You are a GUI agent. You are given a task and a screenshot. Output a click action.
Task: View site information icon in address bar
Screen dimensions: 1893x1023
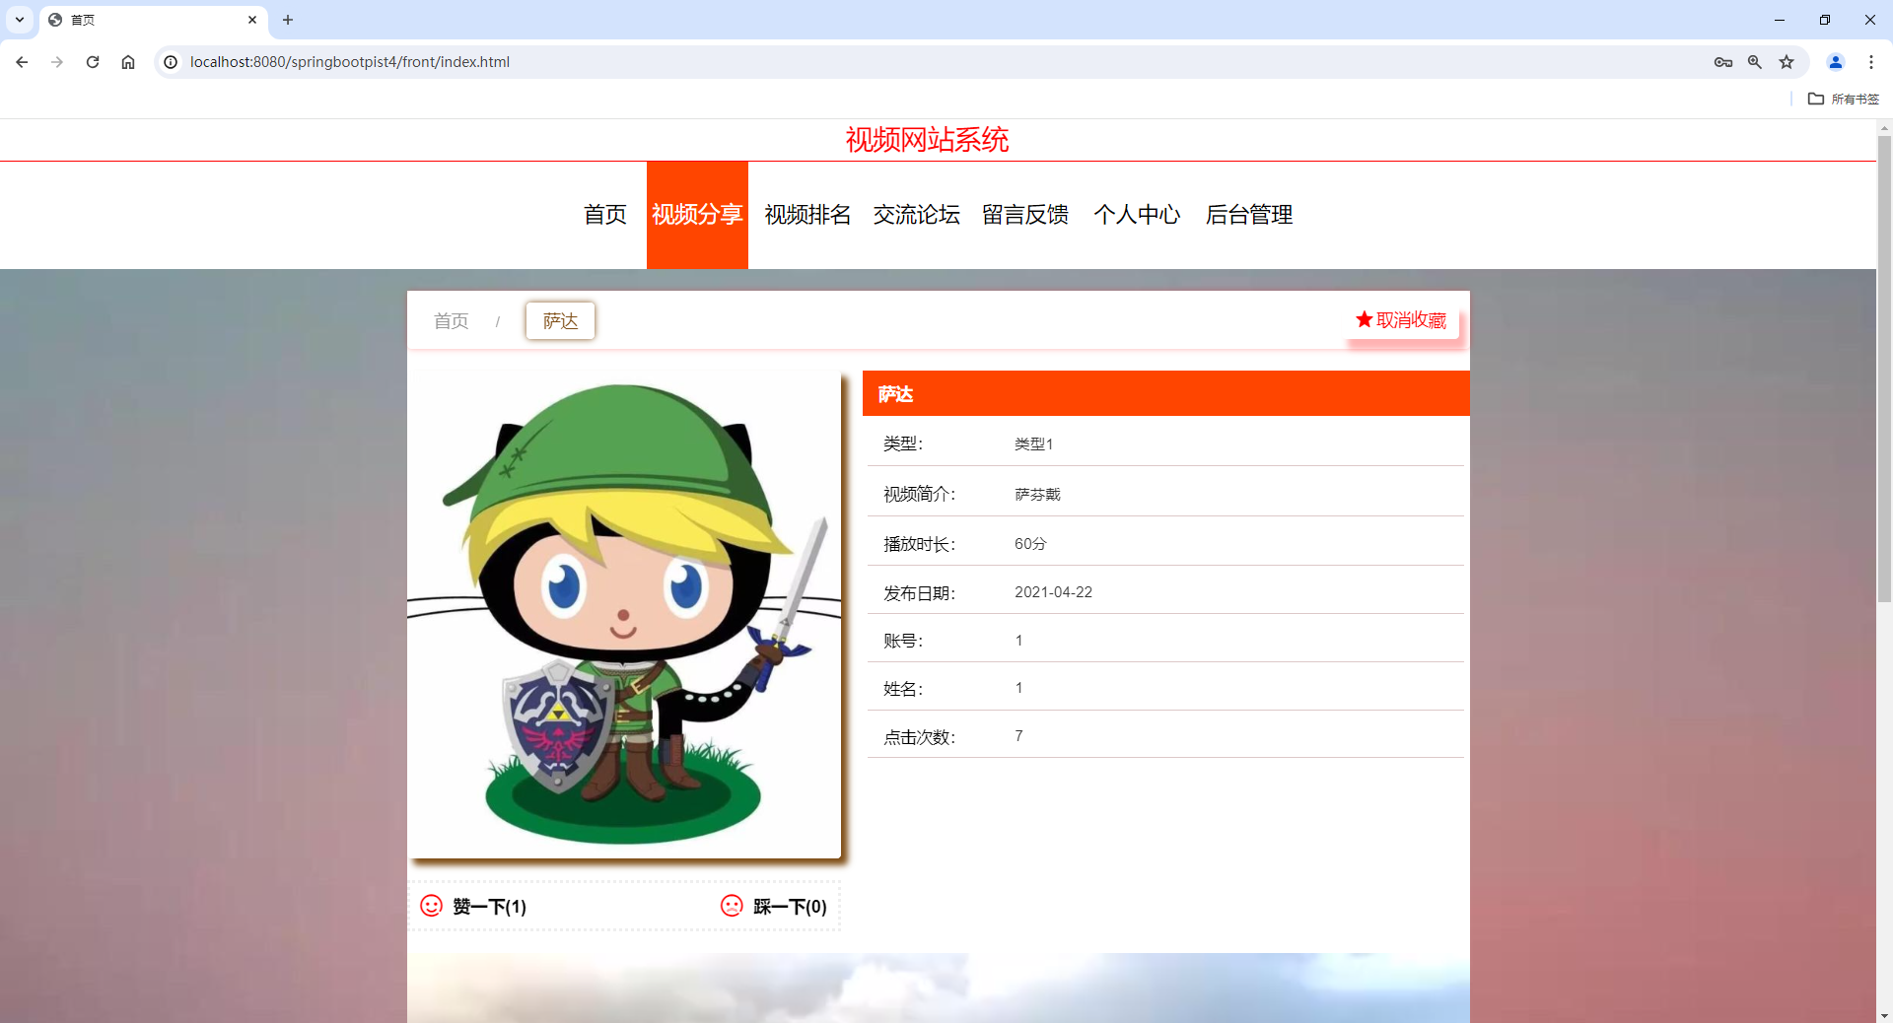(171, 62)
